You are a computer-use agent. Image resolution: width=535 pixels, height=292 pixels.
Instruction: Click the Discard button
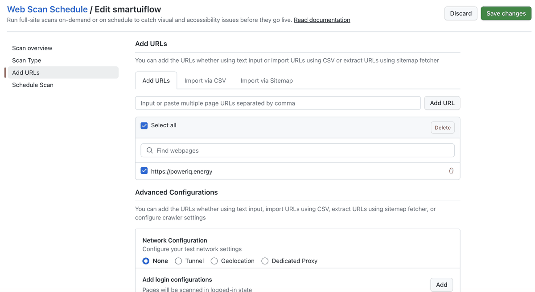[x=461, y=13]
